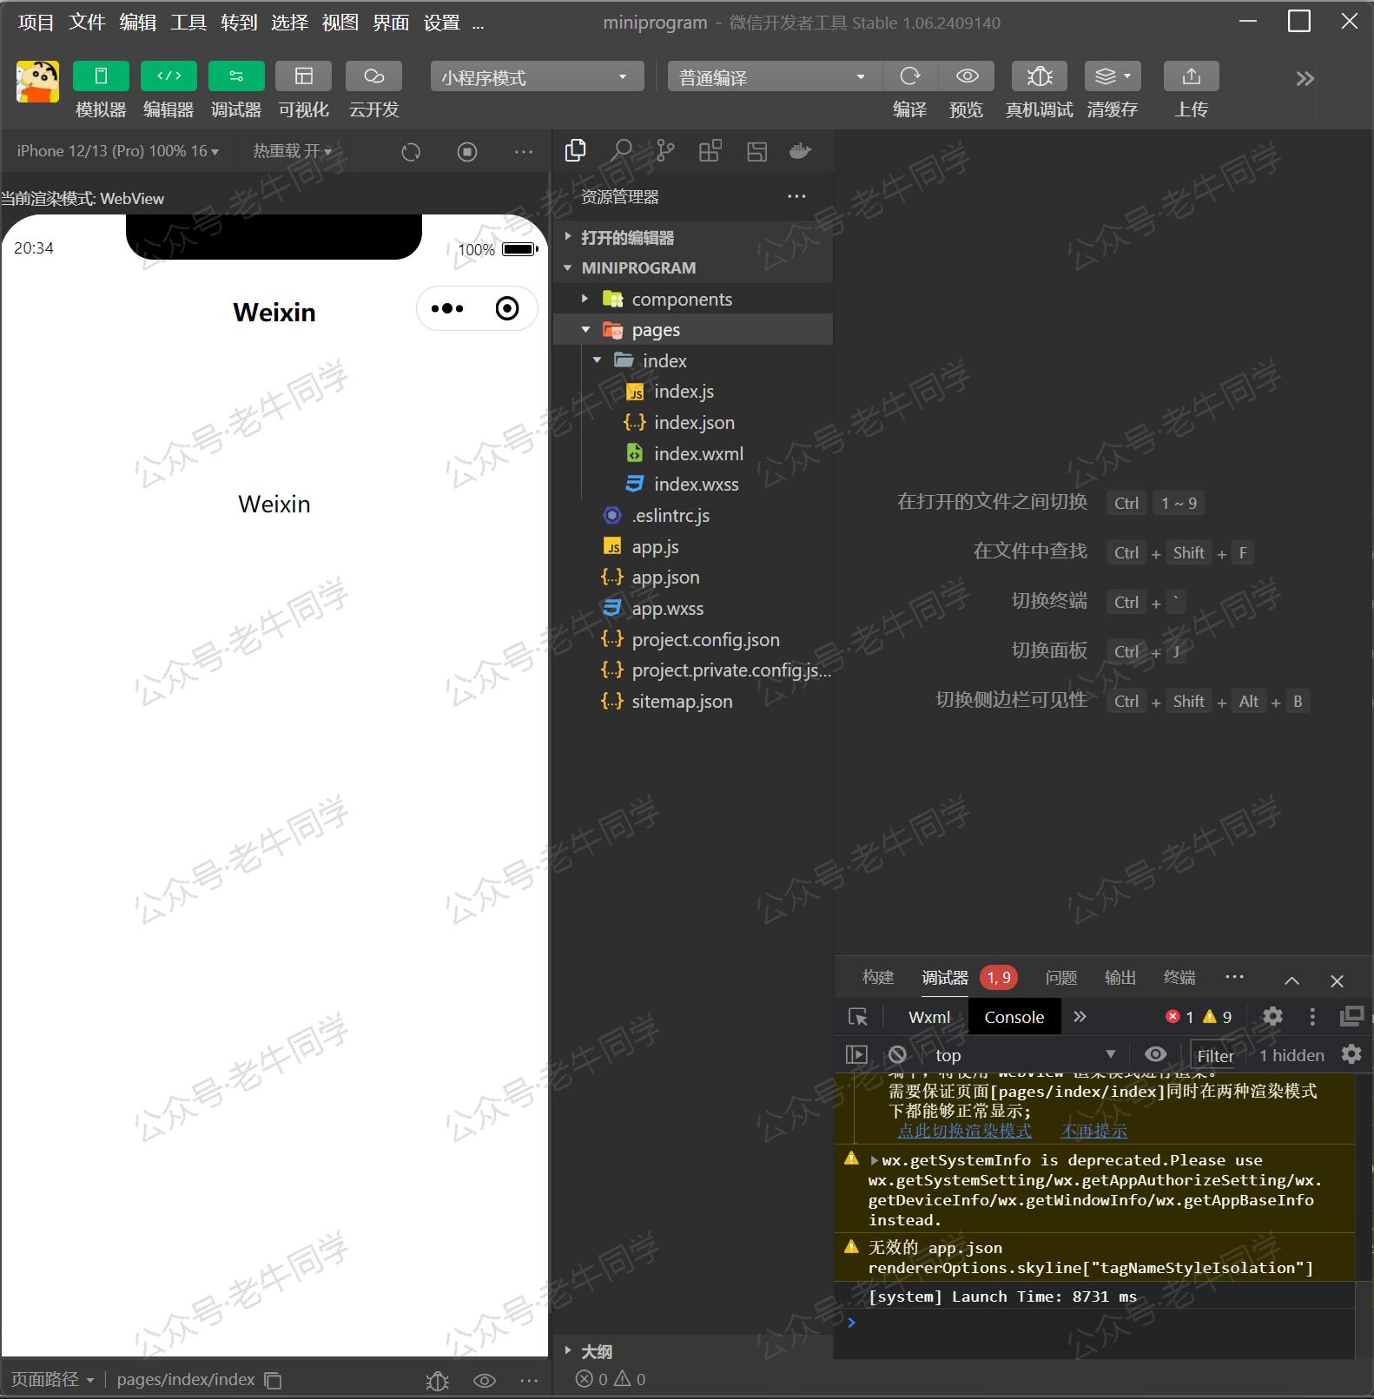Toggle console sidebar panel icon
Image resolution: width=1374 pixels, height=1399 pixels.
(x=856, y=1054)
